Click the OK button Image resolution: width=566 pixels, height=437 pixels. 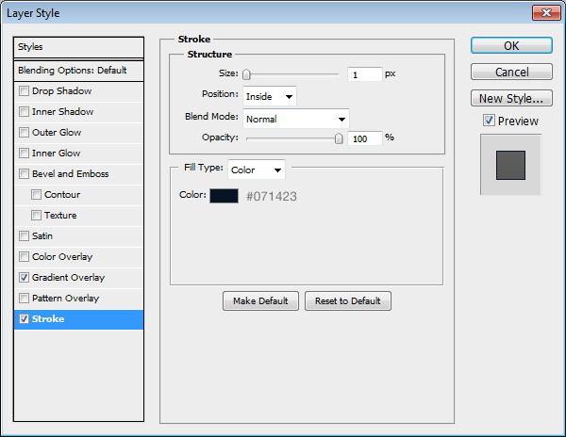(511, 46)
